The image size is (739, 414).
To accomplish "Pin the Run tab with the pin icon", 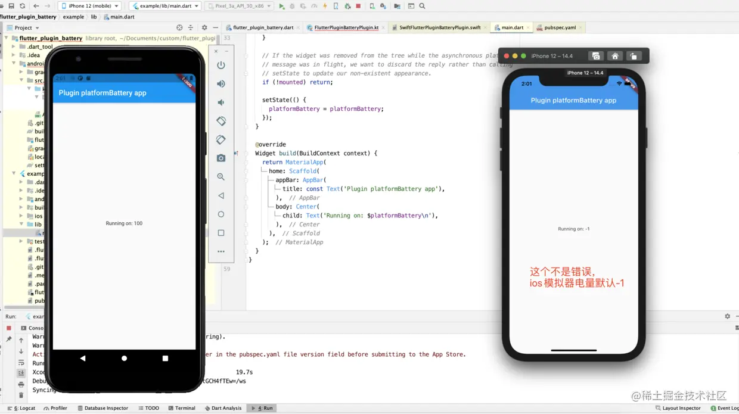I will click(9, 339).
